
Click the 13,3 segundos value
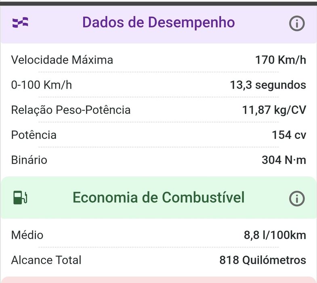pos(268,85)
